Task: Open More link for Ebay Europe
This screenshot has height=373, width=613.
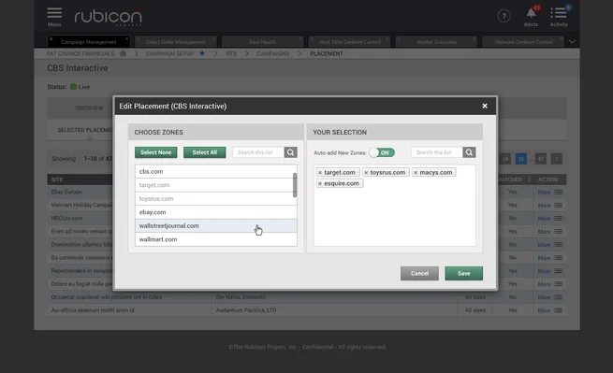Action: pyautogui.click(x=544, y=193)
